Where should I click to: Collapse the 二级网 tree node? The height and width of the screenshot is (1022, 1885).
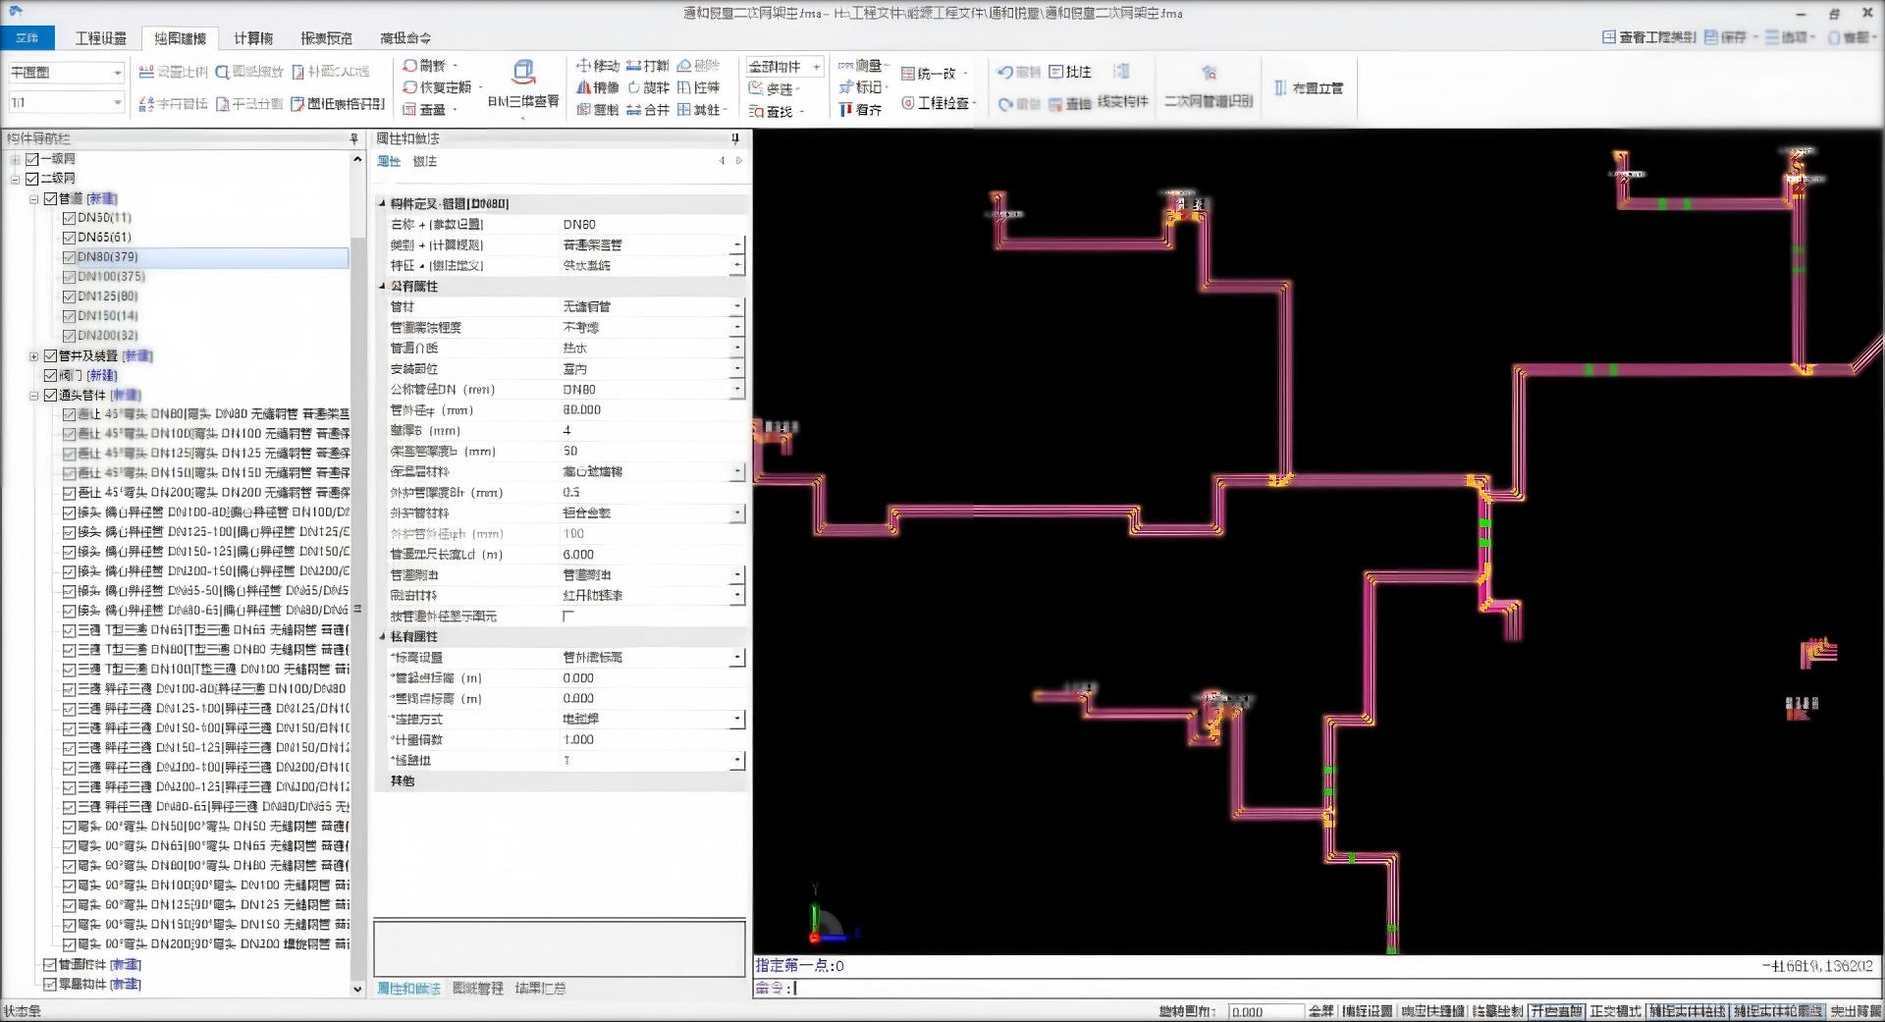point(15,180)
